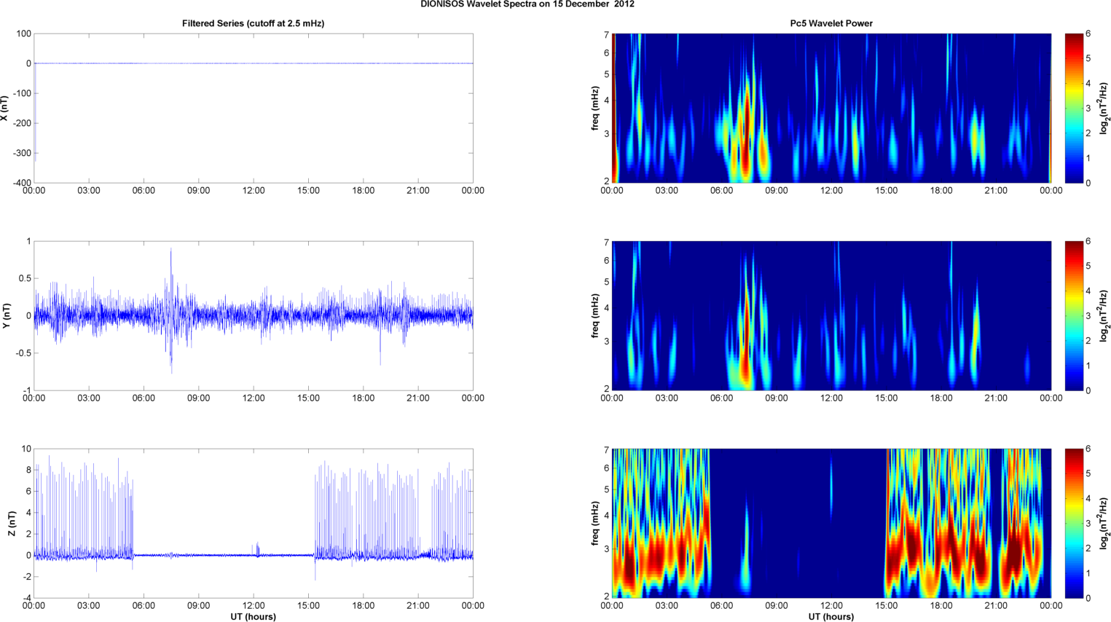Click the 'Z (nT)' axis label
This screenshot has width=1111, height=622.
(x=12, y=524)
